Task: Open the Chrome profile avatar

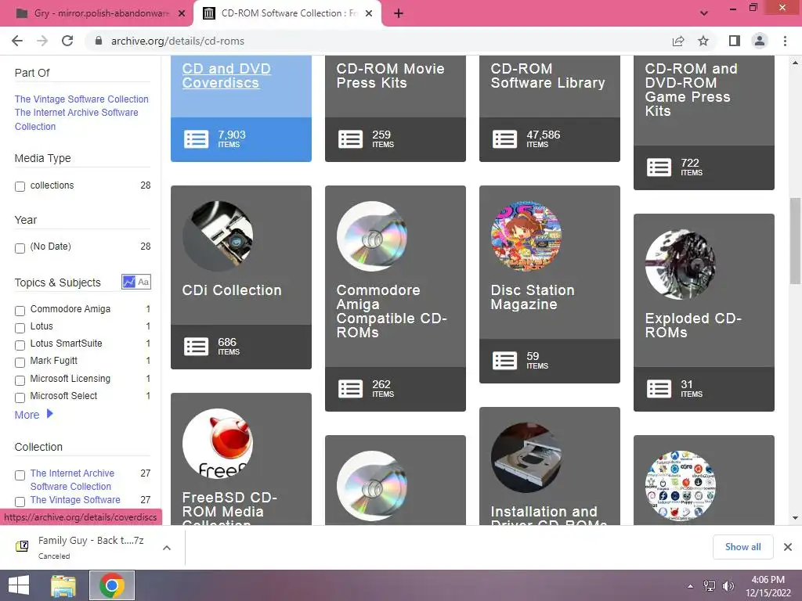Action: tap(760, 41)
